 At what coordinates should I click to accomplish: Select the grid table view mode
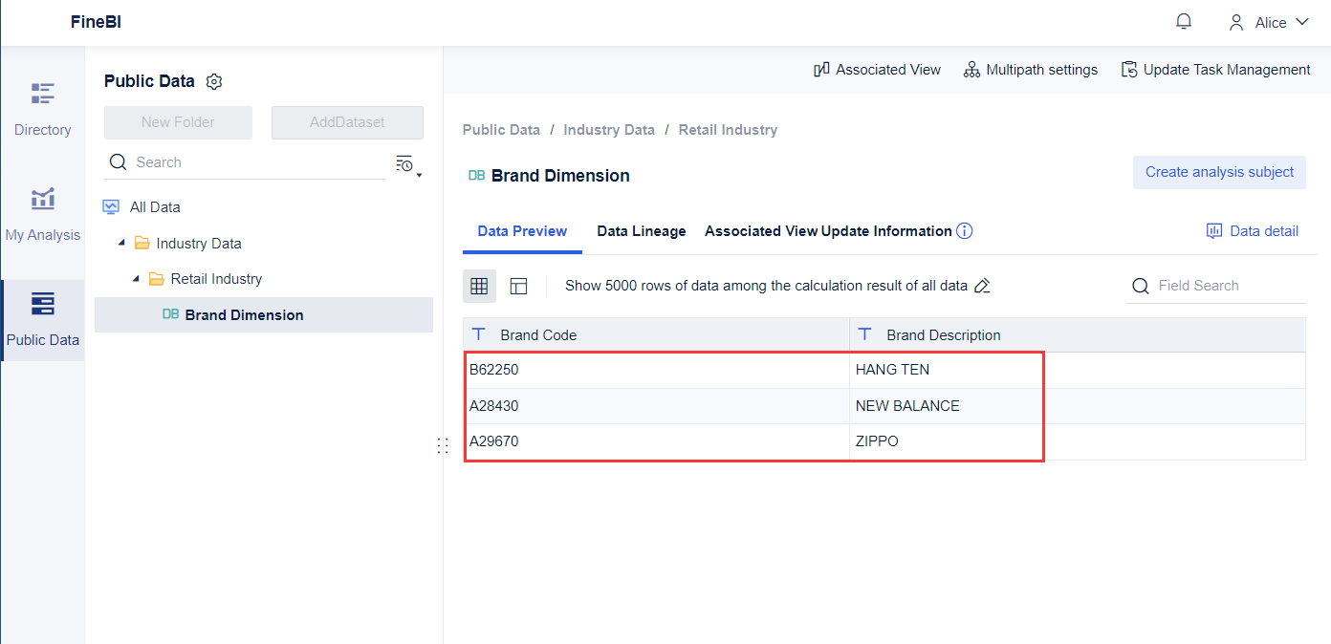pyautogui.click(x=479, y=285)
